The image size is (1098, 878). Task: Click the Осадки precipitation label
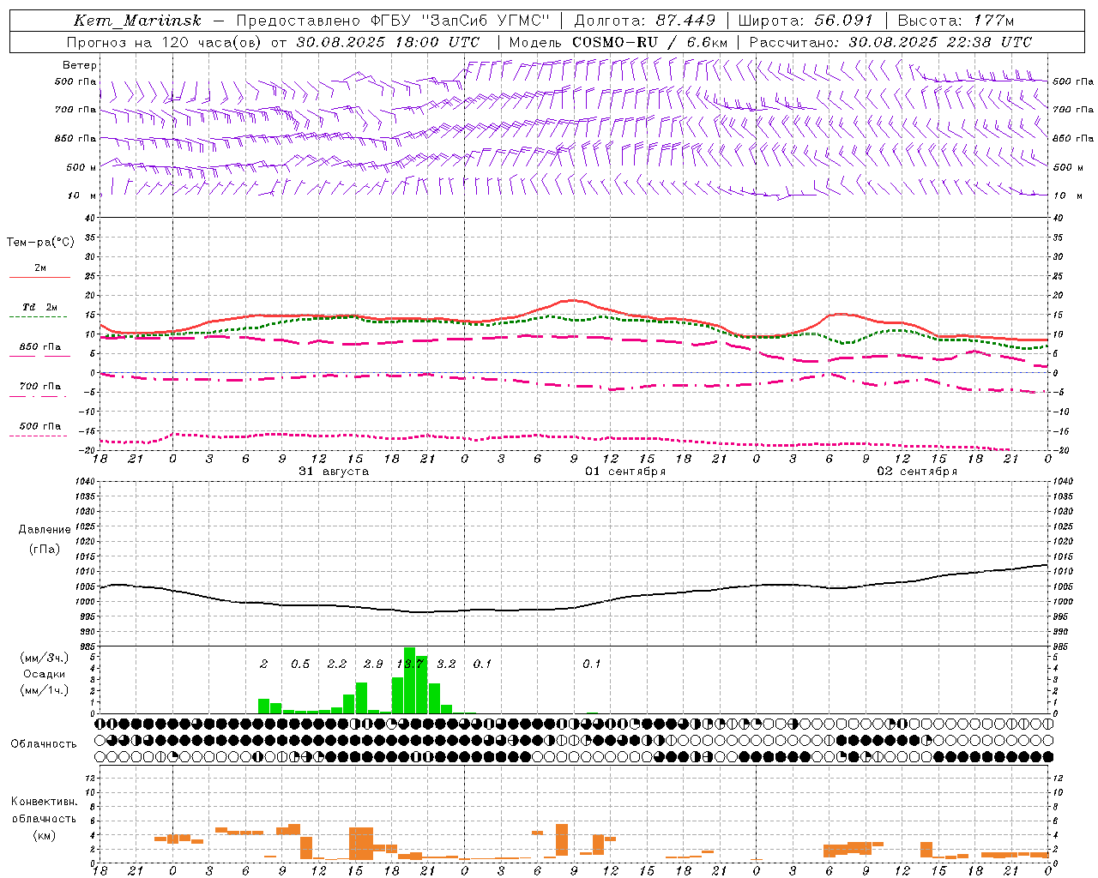point(44,674)
